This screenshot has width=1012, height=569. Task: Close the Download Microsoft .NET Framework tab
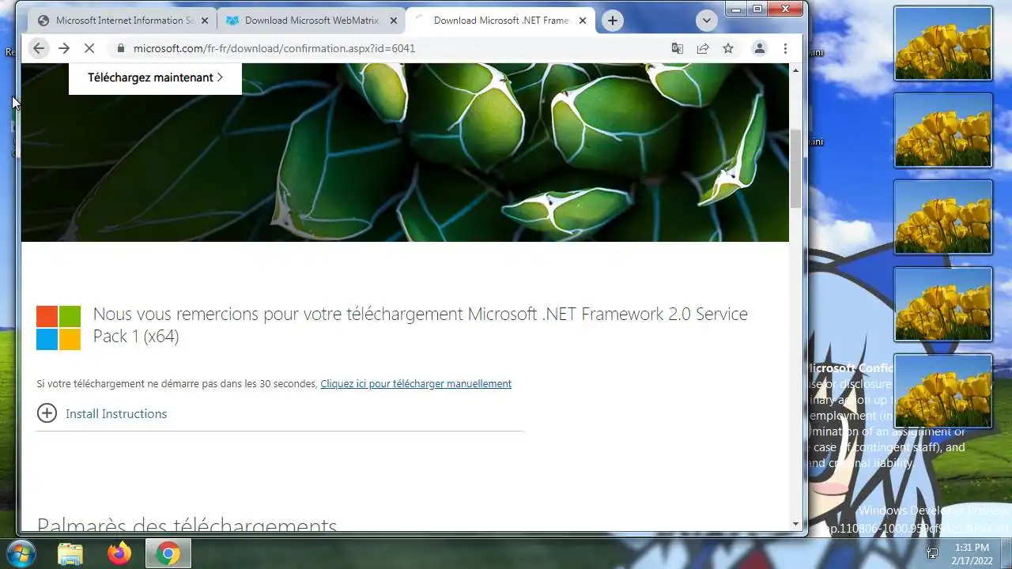click(583, 21)
